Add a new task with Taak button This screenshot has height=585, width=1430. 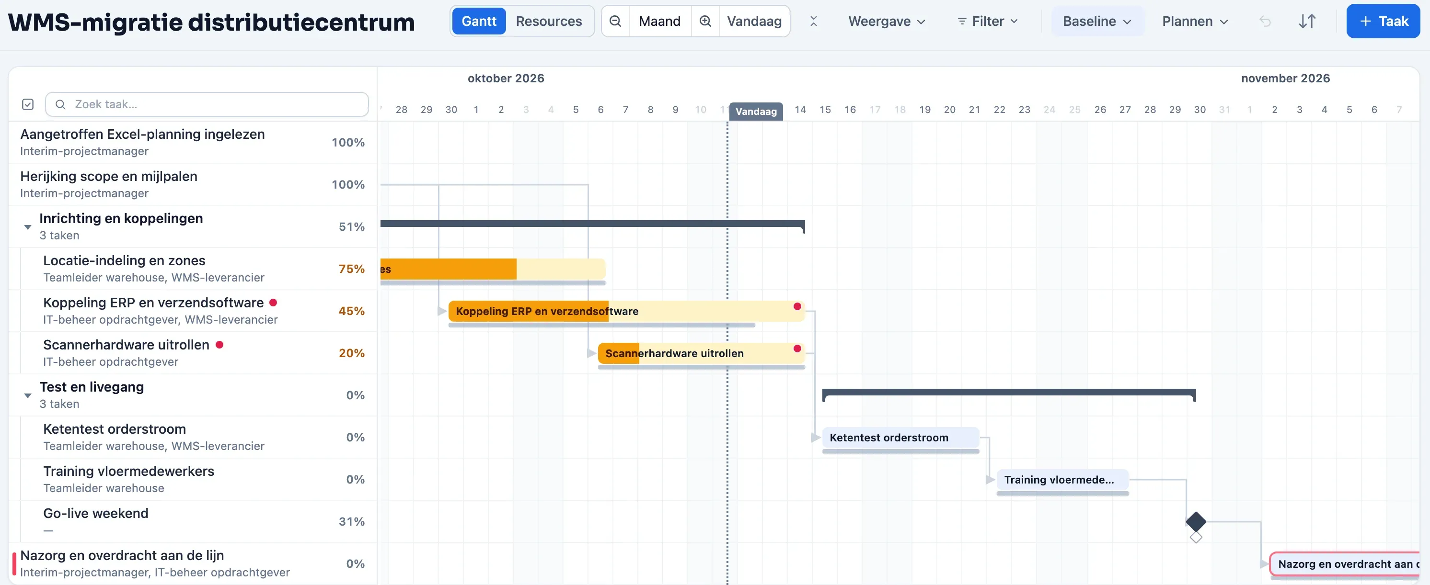point(1383,21)
